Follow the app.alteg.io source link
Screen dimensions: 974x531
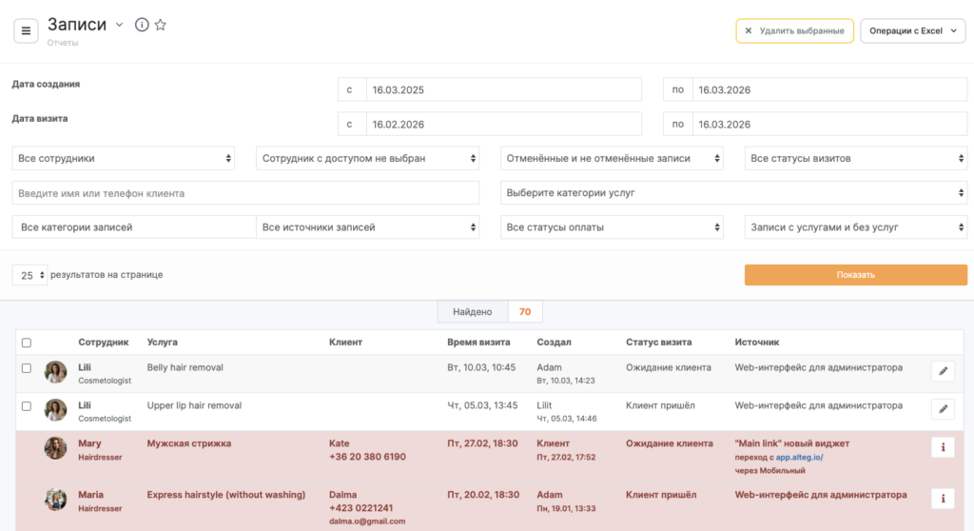(799, 457)
